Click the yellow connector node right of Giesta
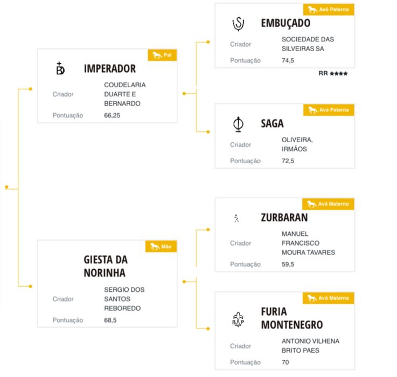 point(184,282)
